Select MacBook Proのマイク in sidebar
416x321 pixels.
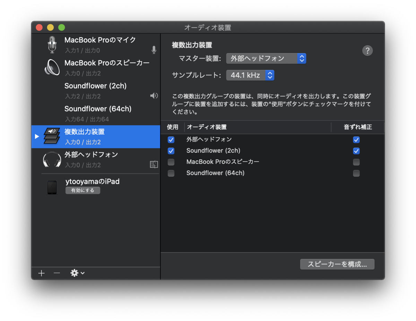pyautogui.click(x=96, y=45)
